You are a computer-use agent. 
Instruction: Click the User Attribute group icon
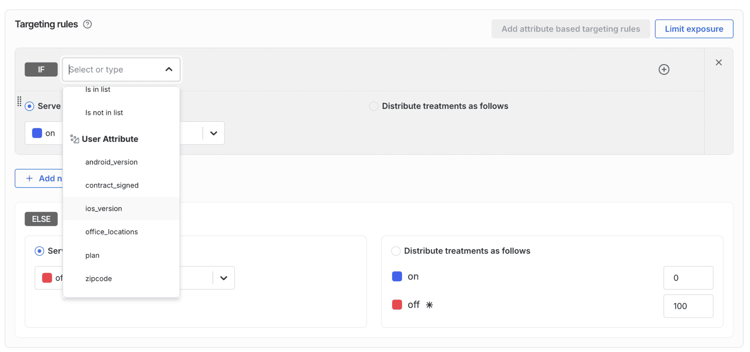(x=75, y=139)
